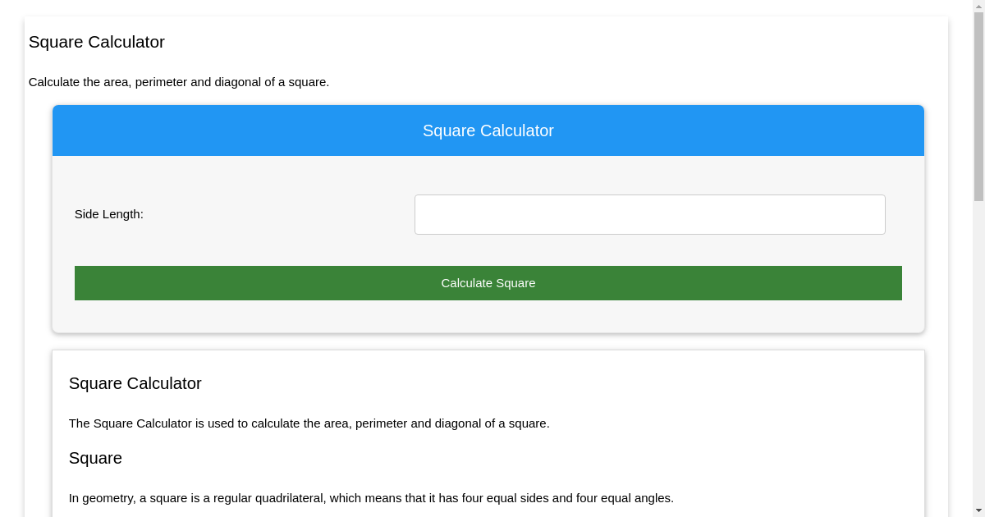Activate the Calculate Square action
This screenshot has width=985, height=517.
point(488,282)
